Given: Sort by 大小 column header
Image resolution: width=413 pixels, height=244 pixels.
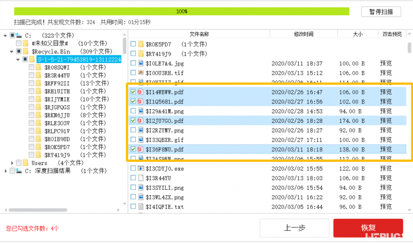Looking at the screenshot, I should coord(358,34).
